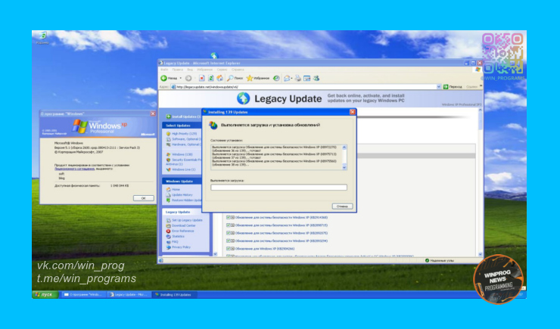This screenshot has height=329, width=560.
Task: Switch to Legacy Update taskbar button
Action: 129,295
